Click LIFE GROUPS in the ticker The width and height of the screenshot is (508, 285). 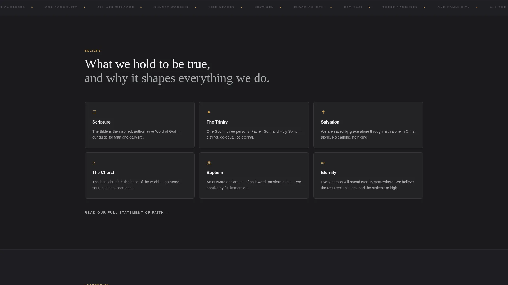pyautogui.click(x=221, y=7)
